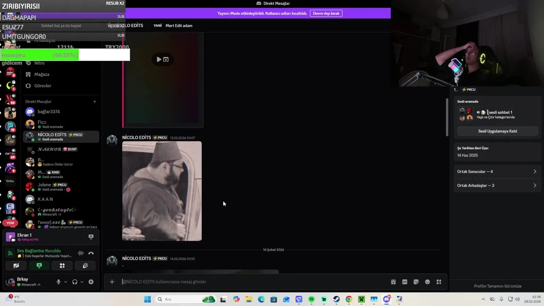The height and width of the screenshot is (306, 544).
Task: Open activities button in voice panel
Action: pyautogui.click(x=62, y=266)
